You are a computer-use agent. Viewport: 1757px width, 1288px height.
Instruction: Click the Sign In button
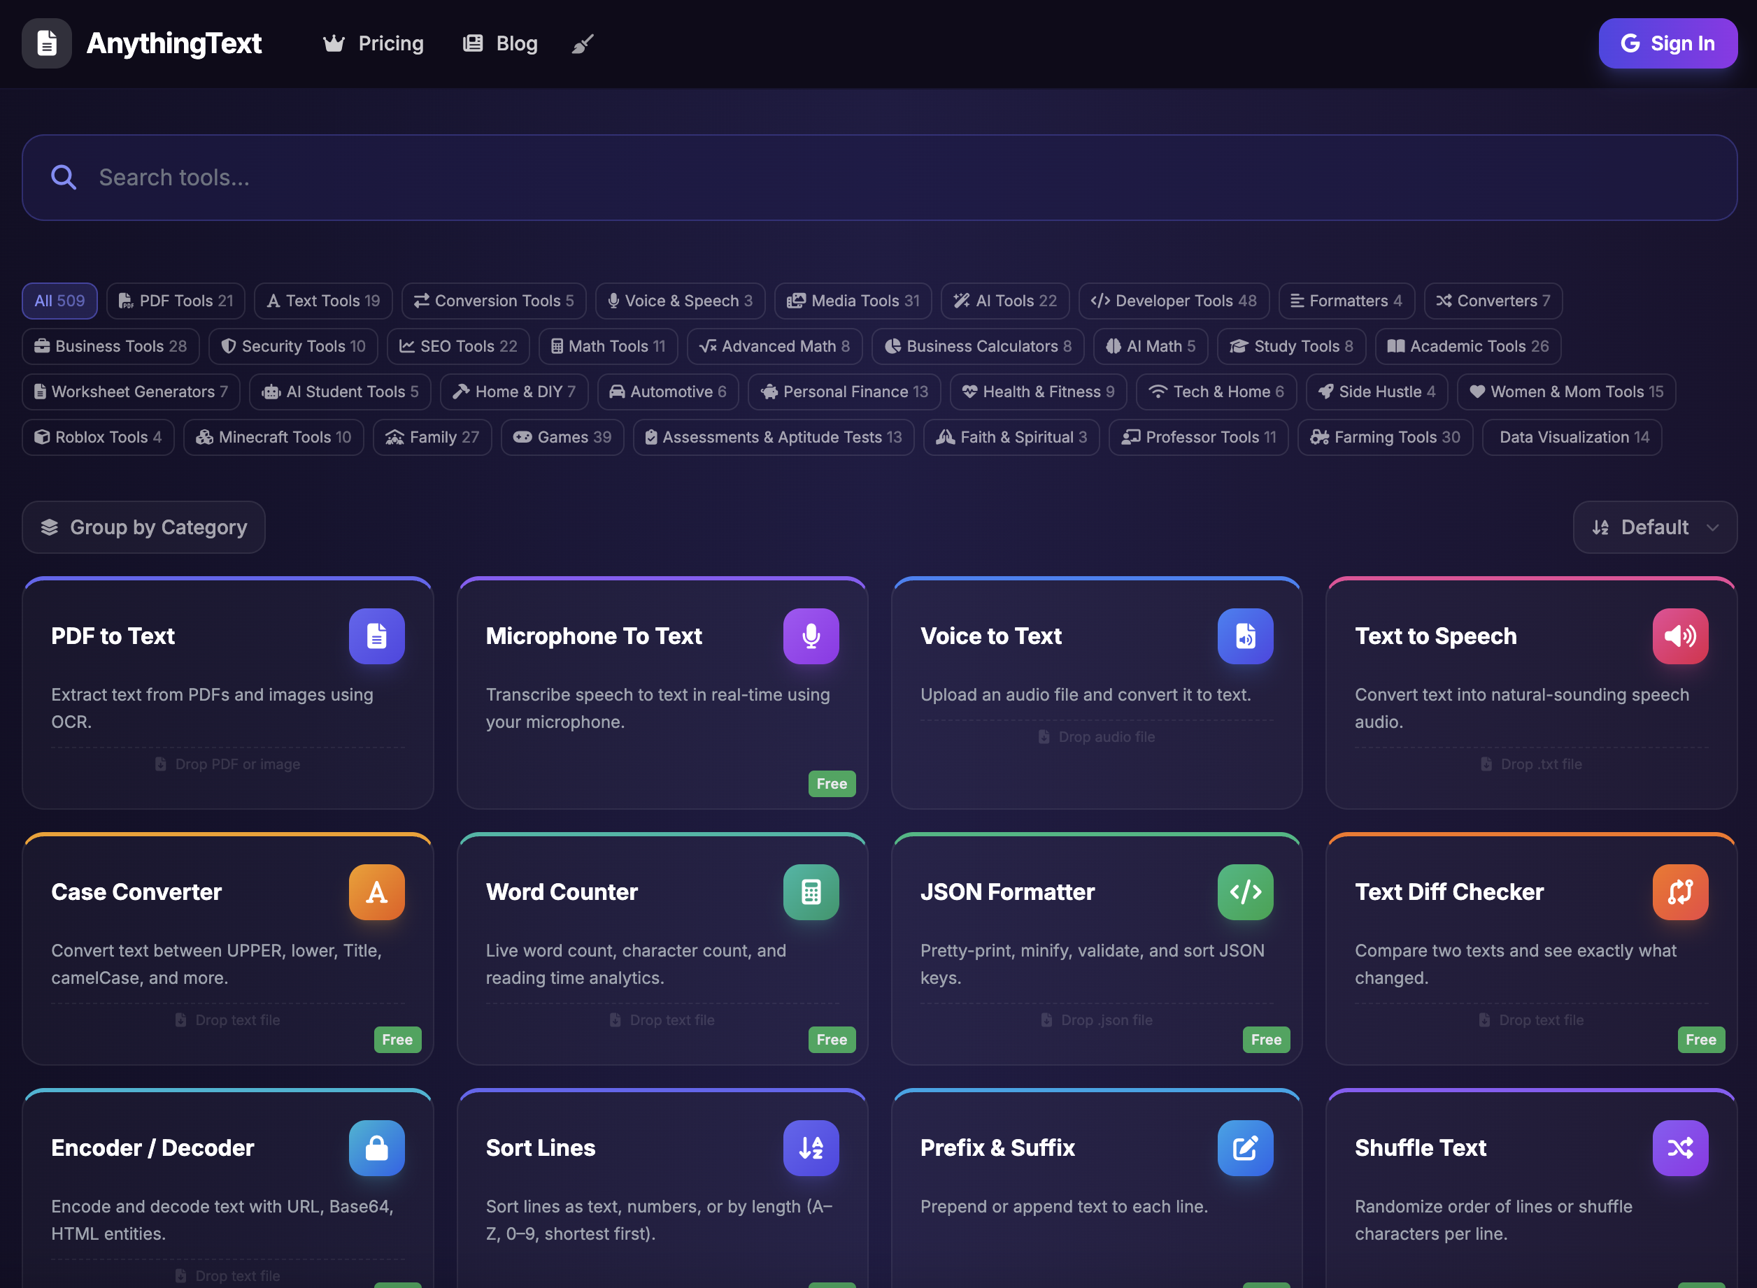pos(1667,43)
